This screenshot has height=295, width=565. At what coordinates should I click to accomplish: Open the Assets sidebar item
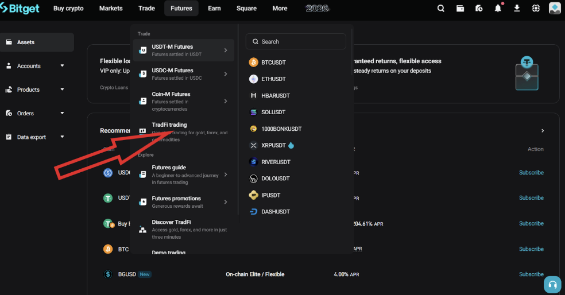click(26, 42)
